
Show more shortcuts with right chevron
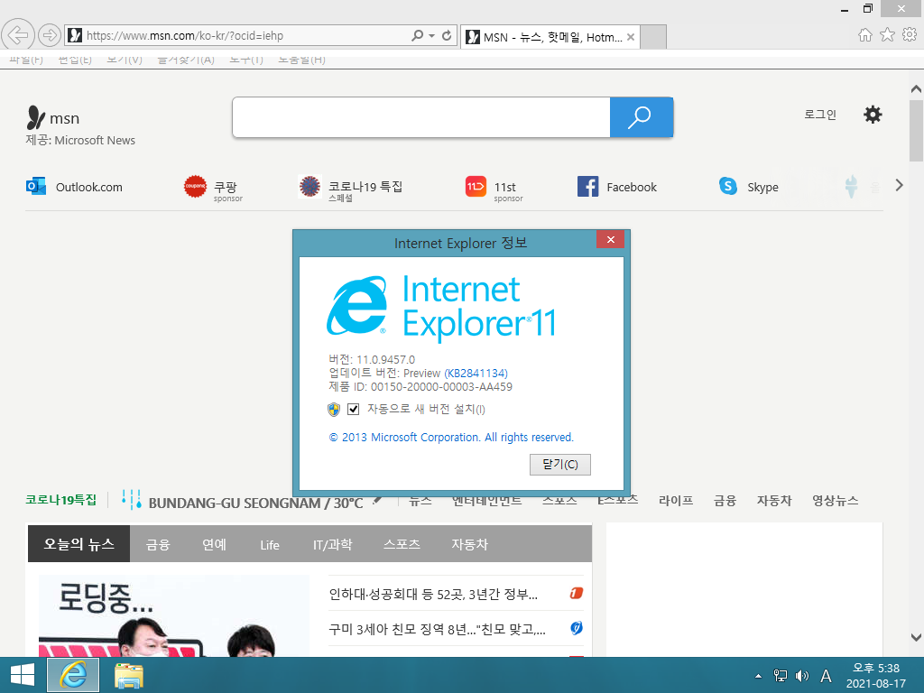[x=900, y=186]
